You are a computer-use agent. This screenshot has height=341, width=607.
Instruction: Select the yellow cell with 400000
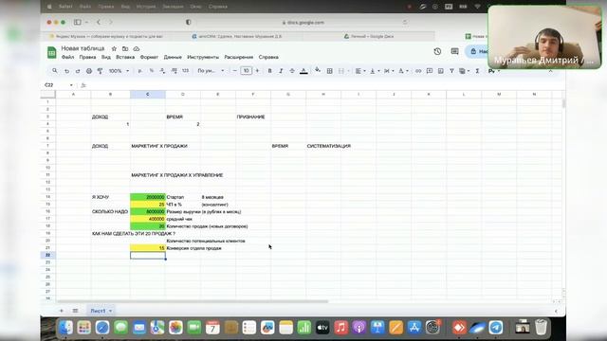pyautogui.click(x=148, y=219)
